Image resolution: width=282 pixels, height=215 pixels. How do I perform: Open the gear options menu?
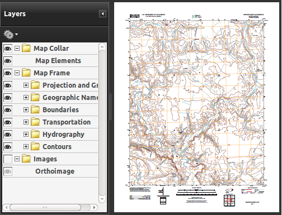click(11, 35)
